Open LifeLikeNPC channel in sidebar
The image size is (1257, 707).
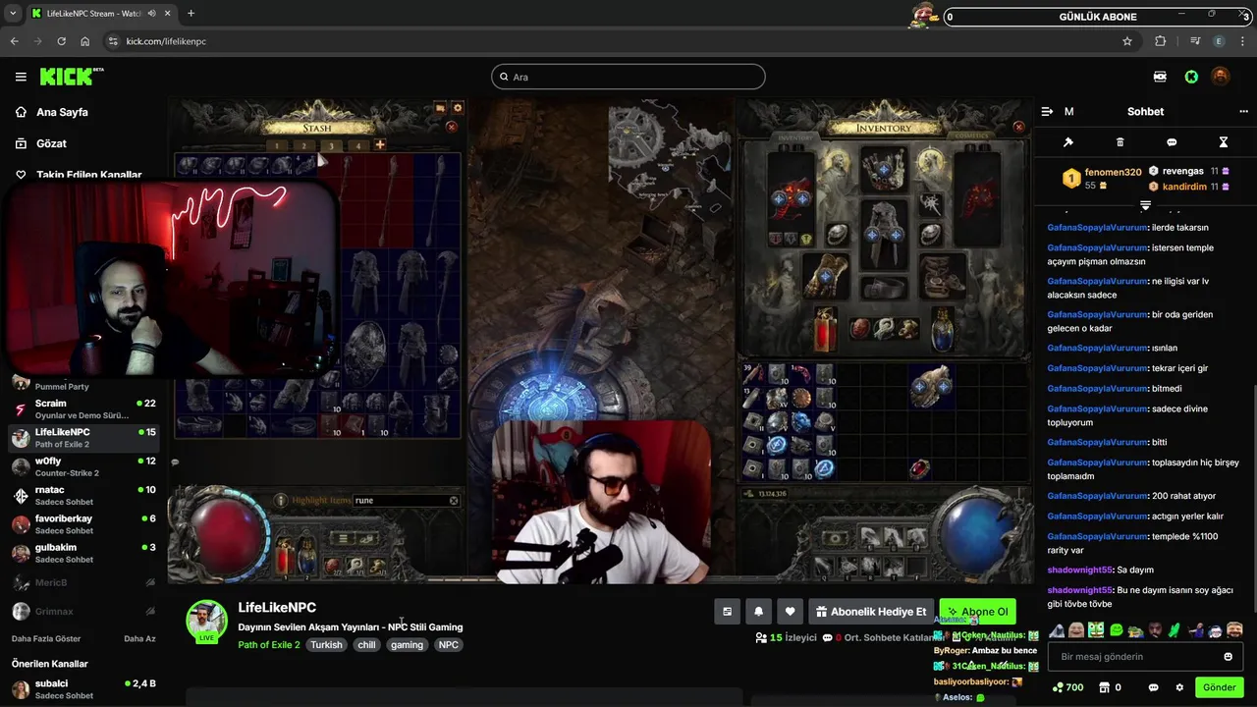(83, 438)
